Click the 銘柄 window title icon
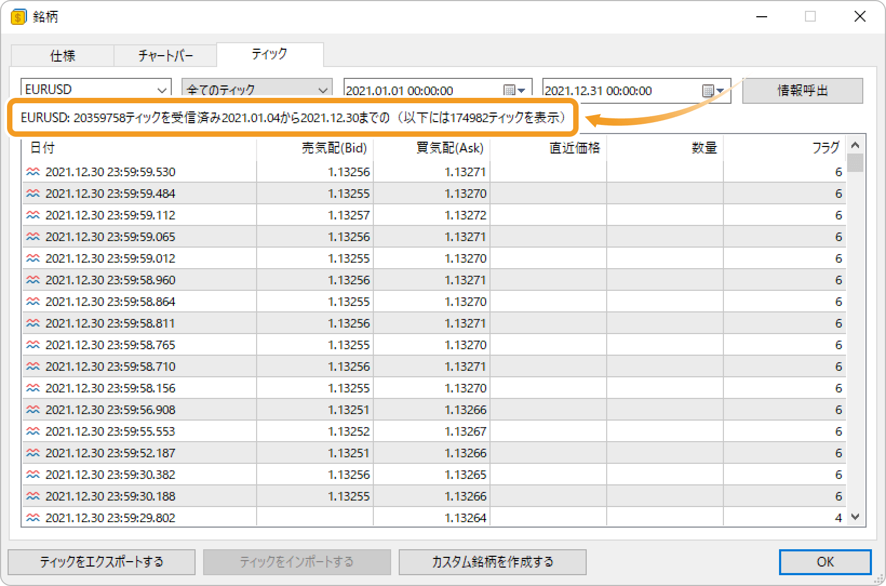 pos(18,17)
